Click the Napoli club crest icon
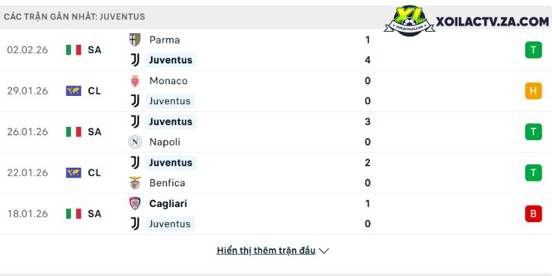This screenshot has height=276, width=552. [x=135, y=142]
